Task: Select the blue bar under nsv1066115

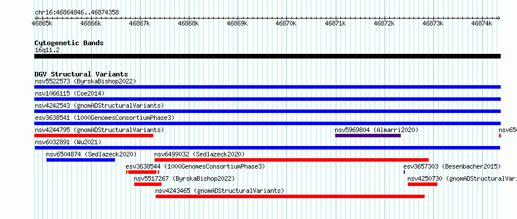Action: pyautogui.click(x=267, y=99)
